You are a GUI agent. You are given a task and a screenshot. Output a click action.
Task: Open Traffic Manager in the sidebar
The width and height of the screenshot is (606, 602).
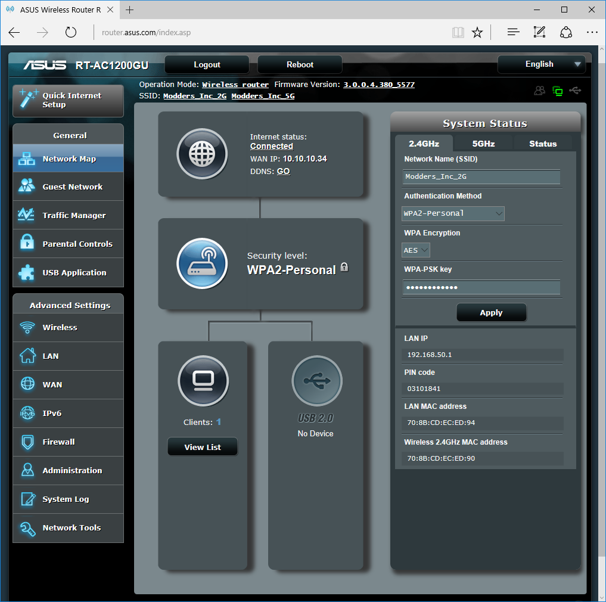pos(68,215)
